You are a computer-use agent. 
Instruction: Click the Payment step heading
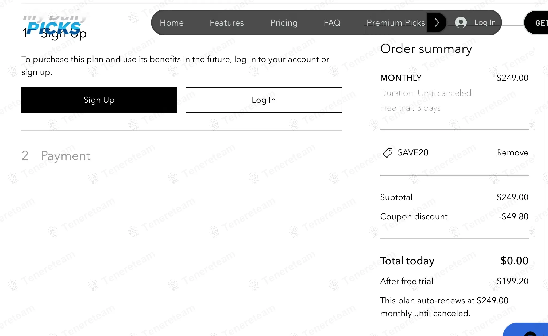[65, 156]
